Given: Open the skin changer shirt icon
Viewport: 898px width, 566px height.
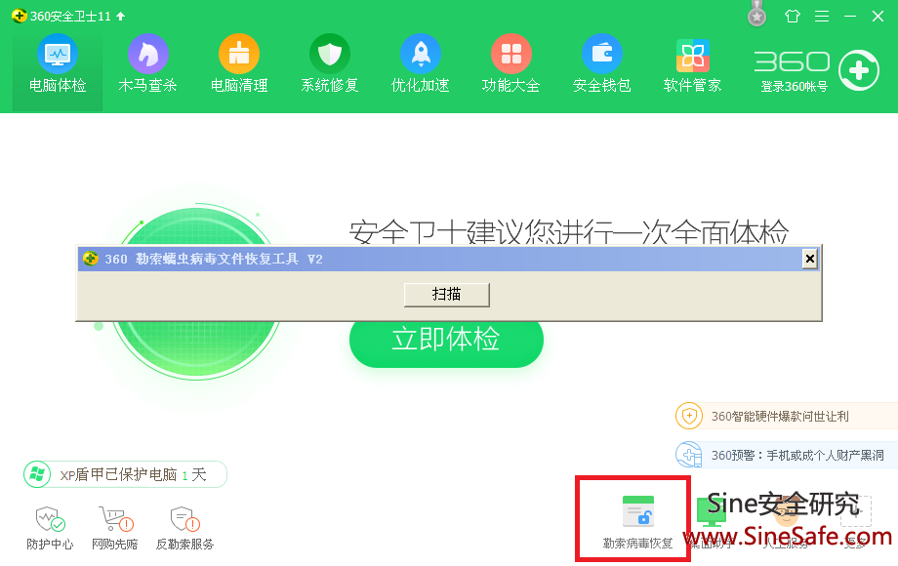Looking at the screenshot, I should point(792,17).
